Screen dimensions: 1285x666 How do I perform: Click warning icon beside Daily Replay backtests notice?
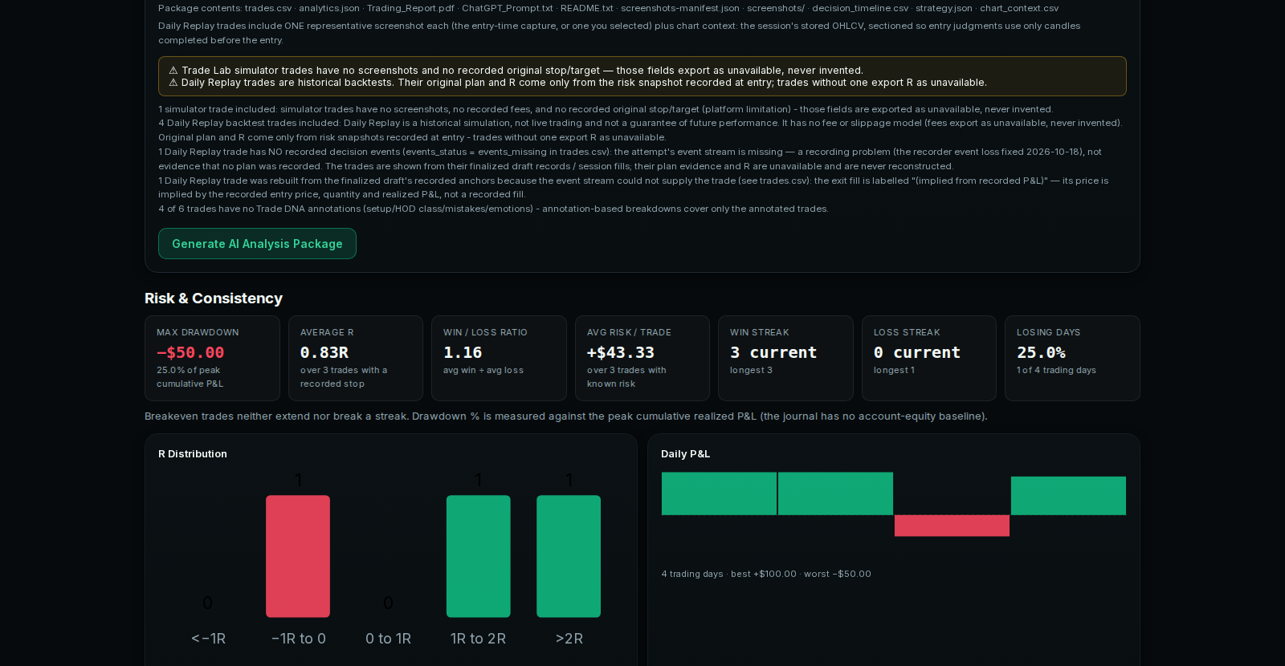point(173,83)
